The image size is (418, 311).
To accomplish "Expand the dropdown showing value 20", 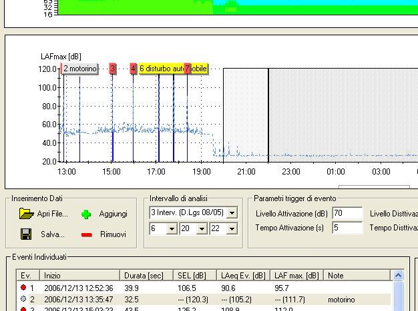I will [202, 228].
